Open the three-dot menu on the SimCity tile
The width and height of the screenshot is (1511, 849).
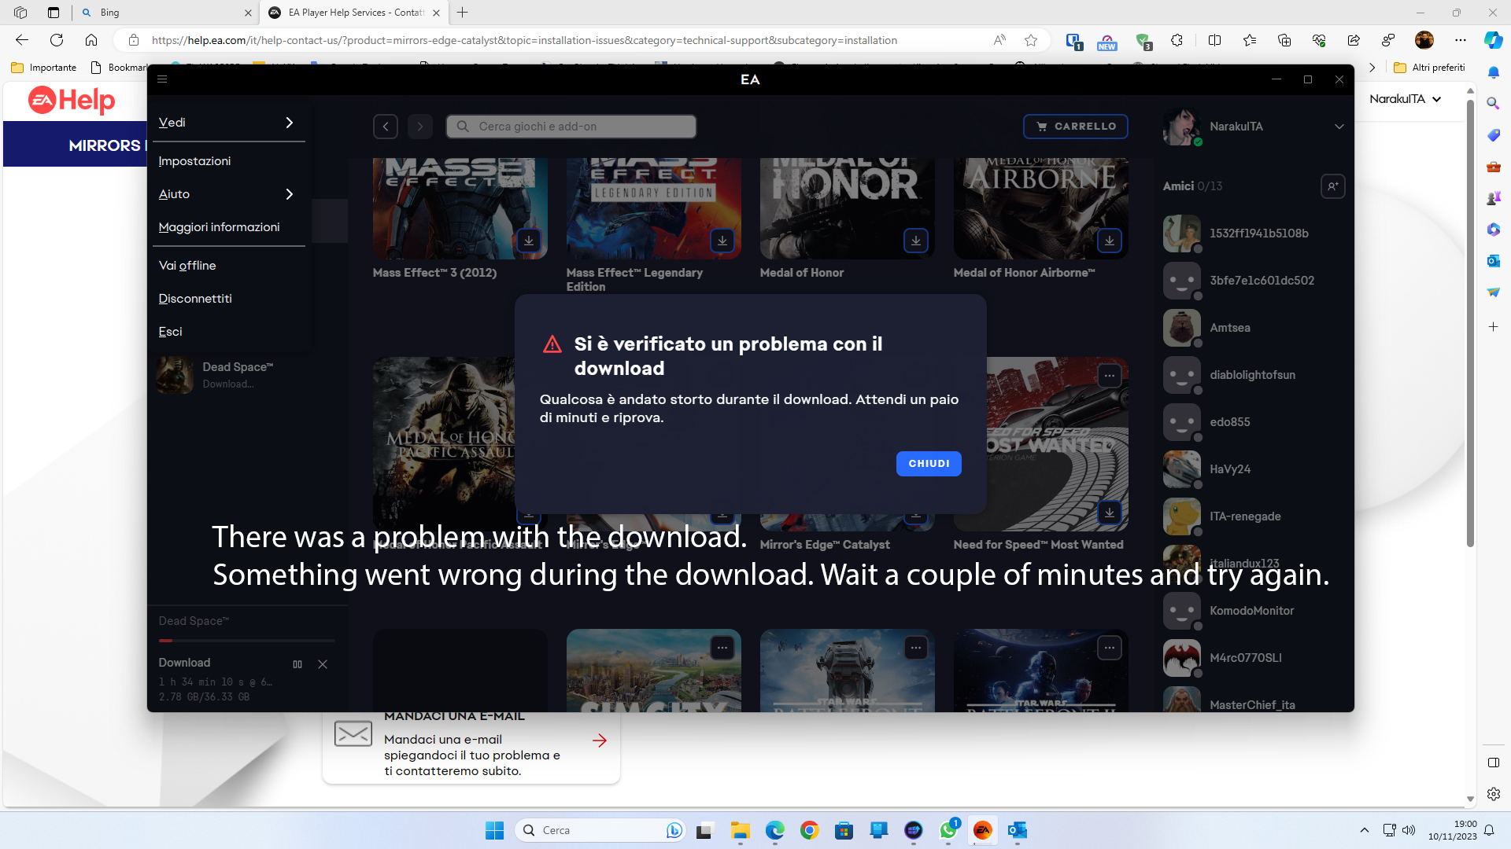point(722,648)
